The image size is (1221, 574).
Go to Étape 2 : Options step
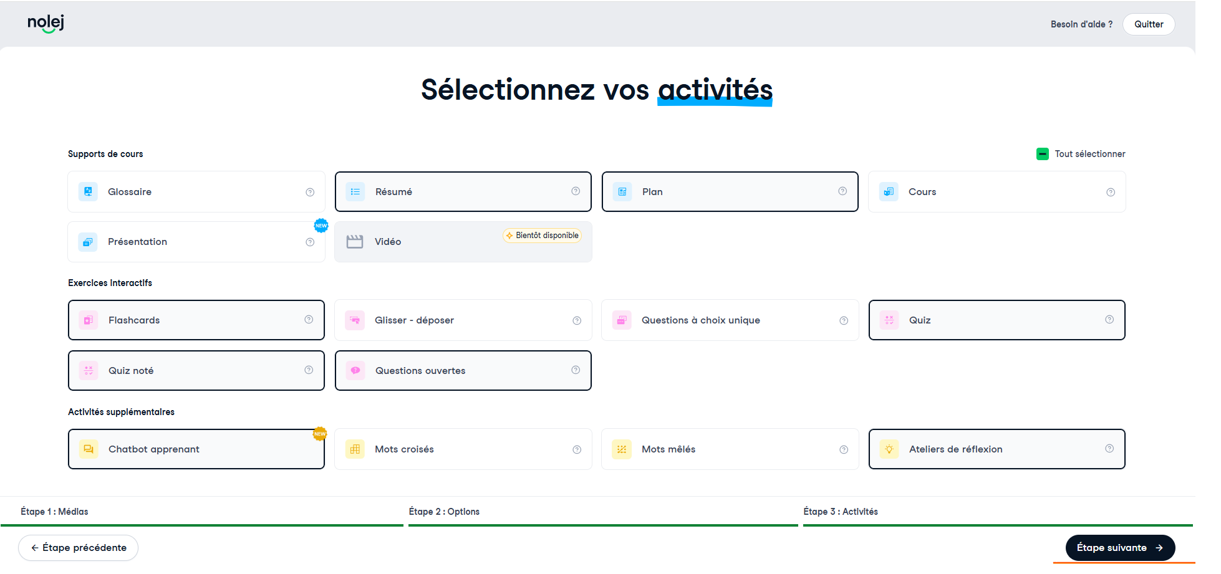444,512
